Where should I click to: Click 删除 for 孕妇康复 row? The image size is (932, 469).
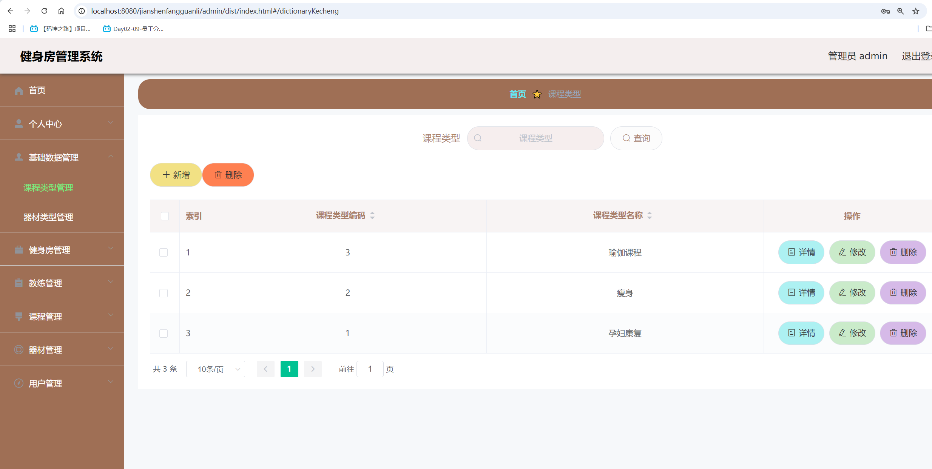click(903, 333)
